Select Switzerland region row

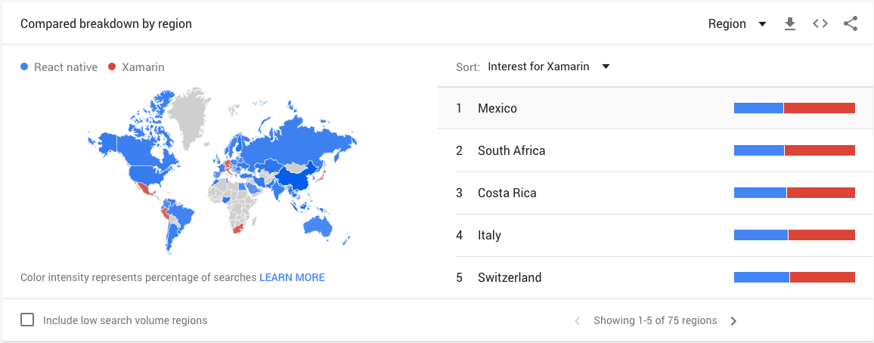655,277
